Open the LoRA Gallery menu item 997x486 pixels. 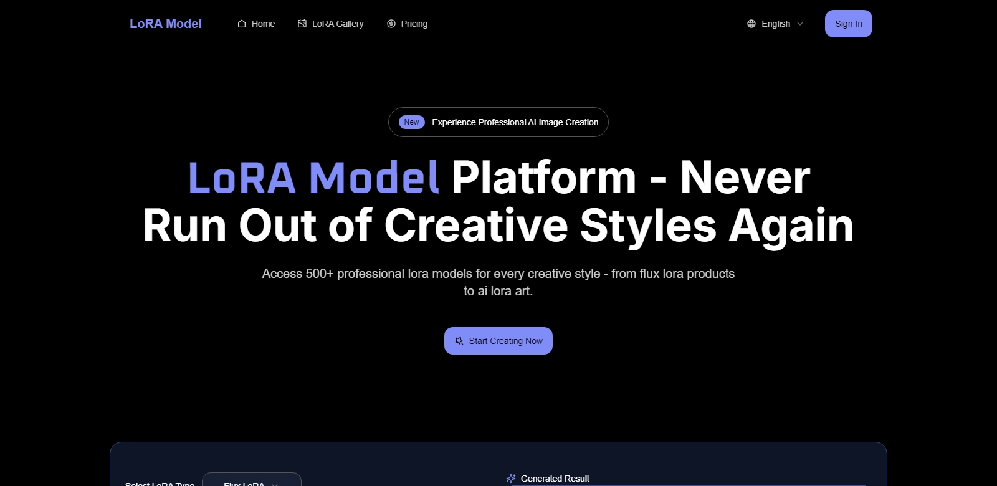pyautogui.click(x=338, y=24)
